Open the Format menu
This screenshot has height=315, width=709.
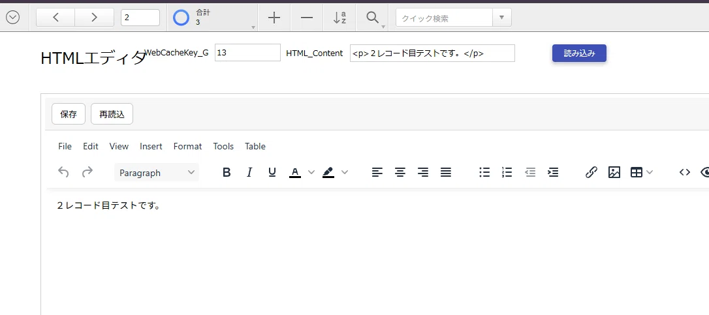coord(187,147)
